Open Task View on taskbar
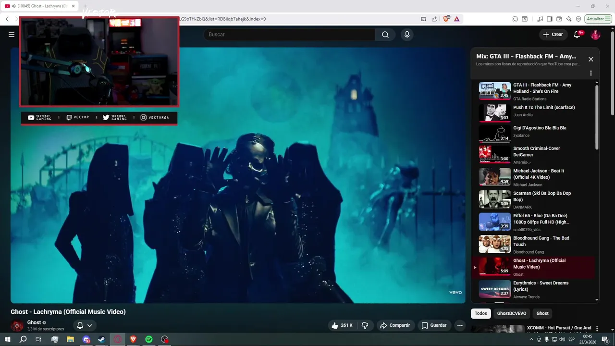This screenshot has width=615, height=346. [38, 339]
